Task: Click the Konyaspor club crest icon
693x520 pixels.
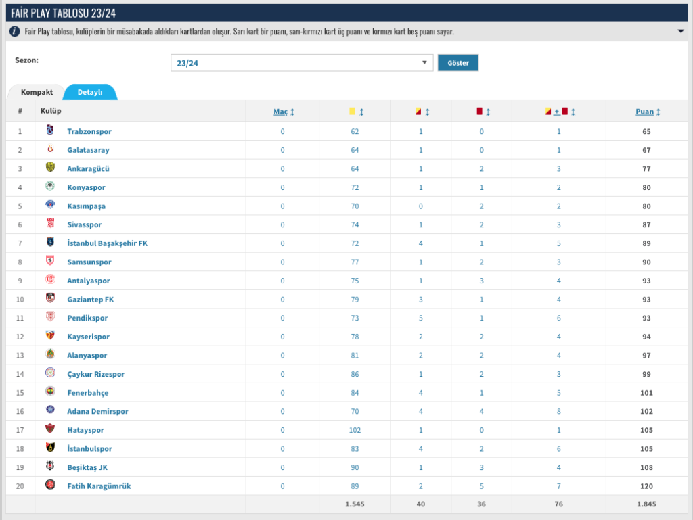Action: tap(50, 186)
